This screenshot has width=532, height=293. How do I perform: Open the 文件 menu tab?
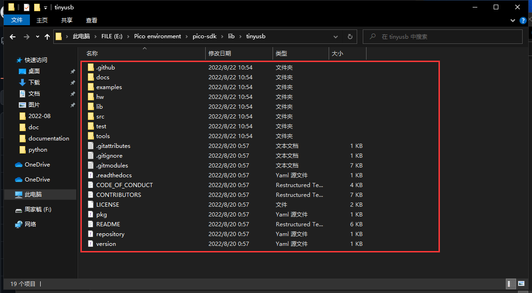[17, 21]
